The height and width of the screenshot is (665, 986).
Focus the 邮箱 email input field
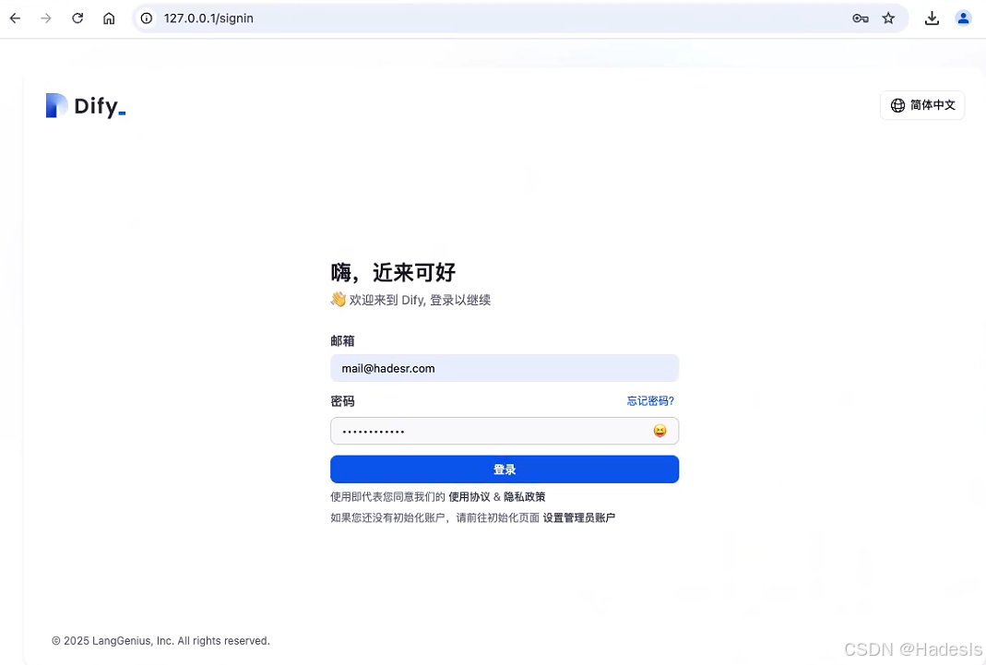505,368
